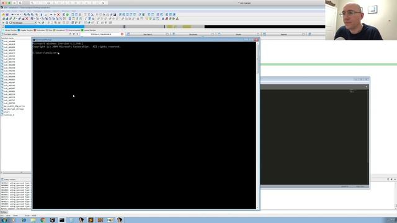Click the Instruction legend color swatch
This screenshot has width=397, height=223.
pyautogui.click(x=35, y=30)
